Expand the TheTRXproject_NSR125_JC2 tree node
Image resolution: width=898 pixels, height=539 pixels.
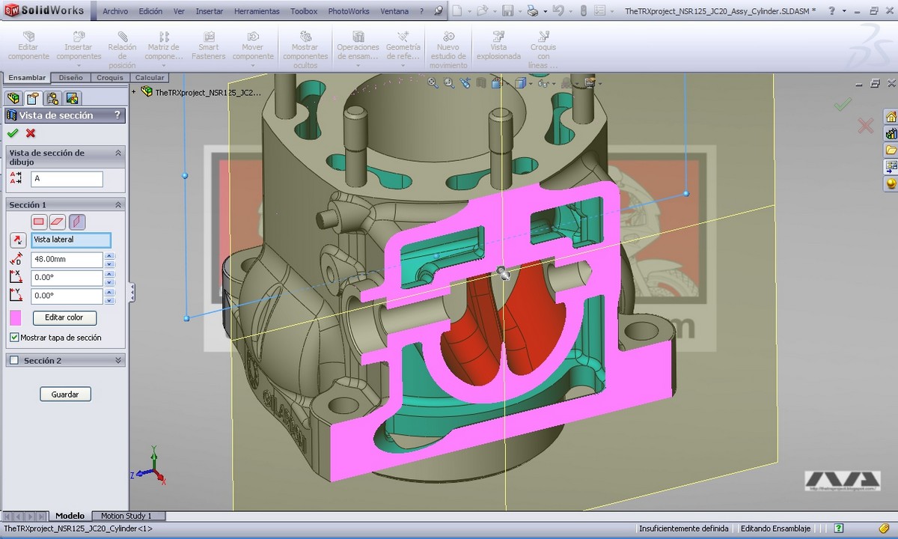134,92
